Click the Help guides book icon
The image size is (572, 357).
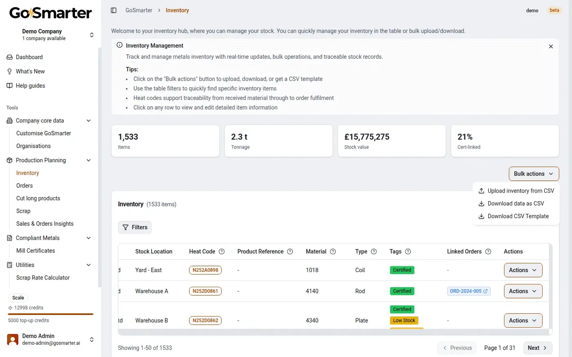9,86
